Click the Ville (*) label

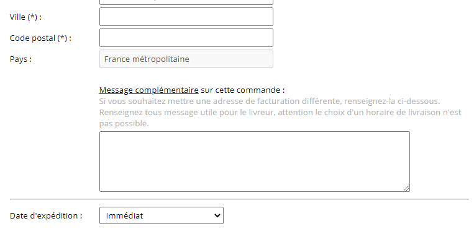(x=25, y=17)
